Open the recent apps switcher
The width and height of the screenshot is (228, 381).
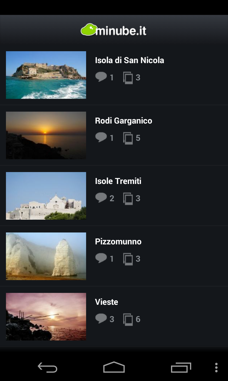[x=181, y=368]
